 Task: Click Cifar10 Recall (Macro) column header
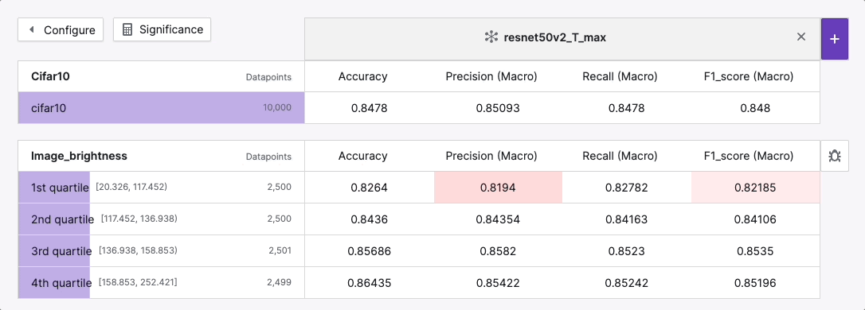(620, 76)
